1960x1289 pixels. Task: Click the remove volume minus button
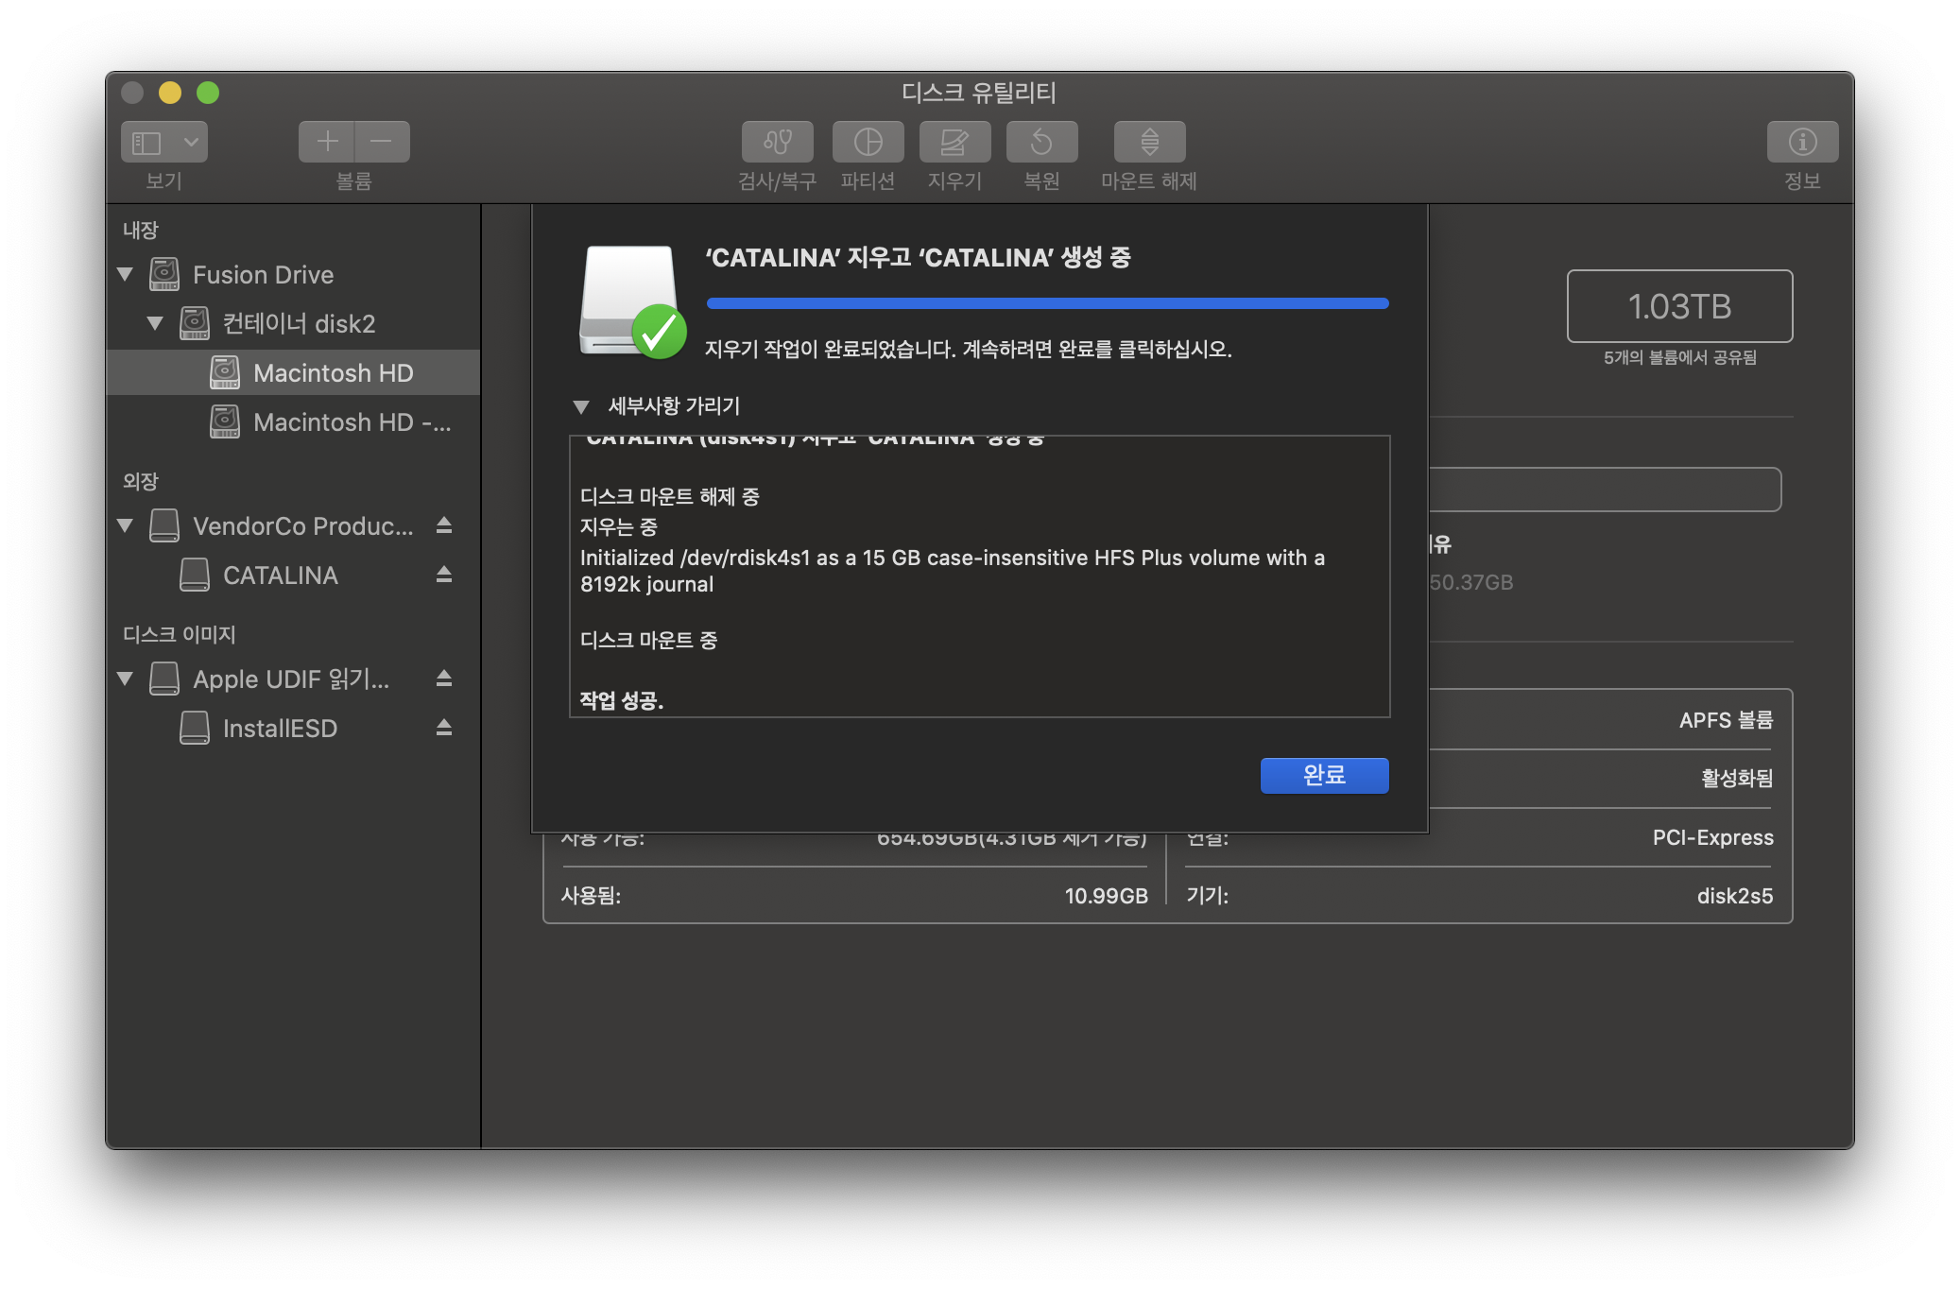pyautogui.click(x=382, y=142)
